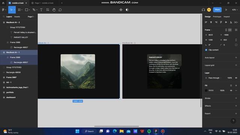Switch to the Assets tab
Image resolution: width=240 pixels, height=135 pixels.
17,16
